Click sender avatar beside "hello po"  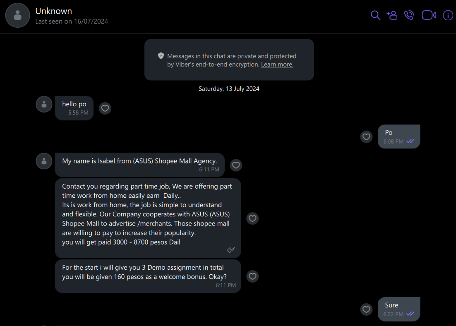(x=44, y=104)
